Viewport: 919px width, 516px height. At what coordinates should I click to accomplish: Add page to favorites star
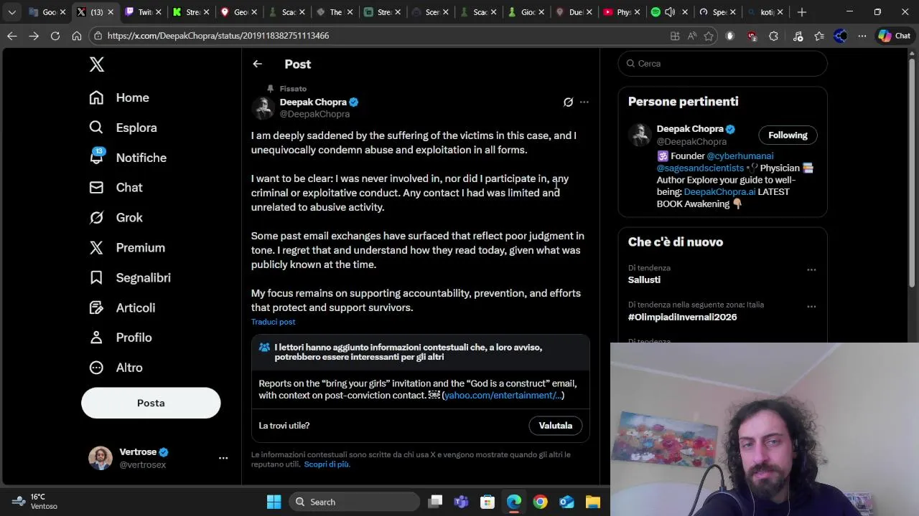(709, 36)
